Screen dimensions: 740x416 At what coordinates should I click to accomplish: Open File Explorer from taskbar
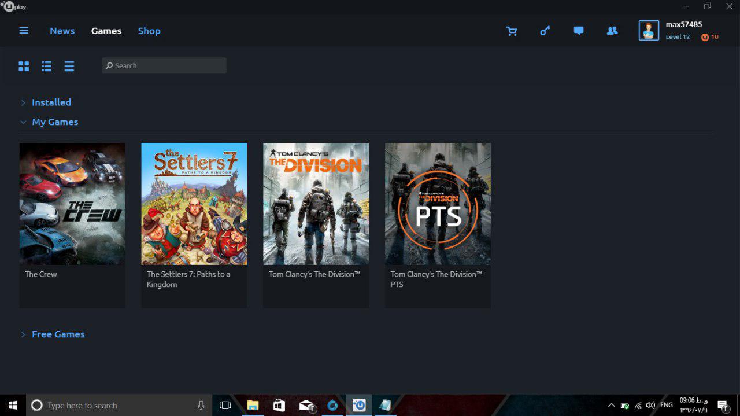click(x=252, y=405)
